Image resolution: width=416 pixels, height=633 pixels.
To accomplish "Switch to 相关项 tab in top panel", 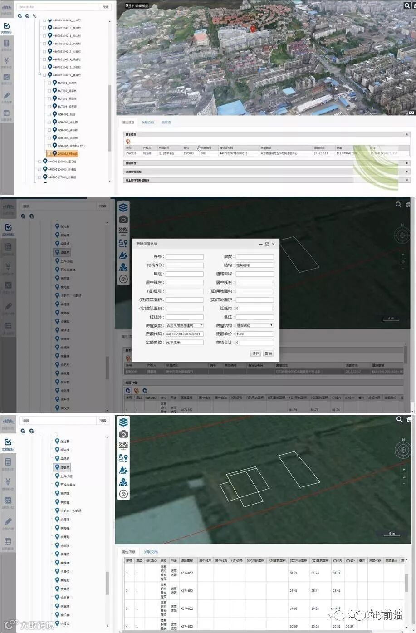I will (166, 123).
